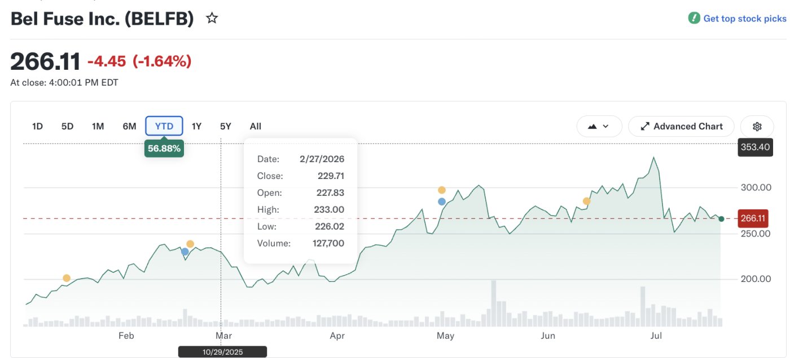Screen dimensions: 790x358
Task: Open chart settings gear icon
Action: pos(757,126)
